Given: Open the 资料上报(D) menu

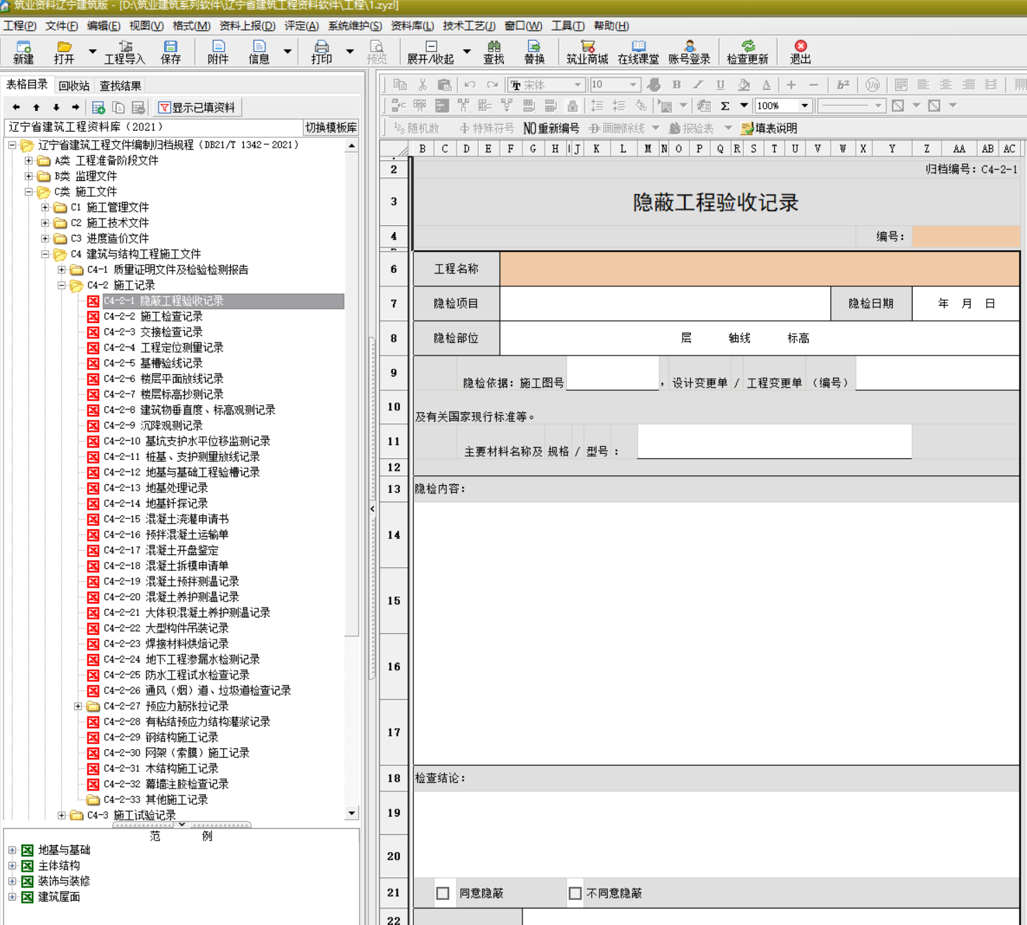Looking at the screenshot, I should coord(247,26).
